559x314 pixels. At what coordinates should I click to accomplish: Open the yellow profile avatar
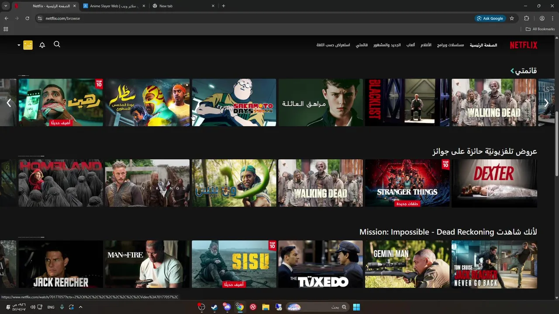[x=28, y=45]
